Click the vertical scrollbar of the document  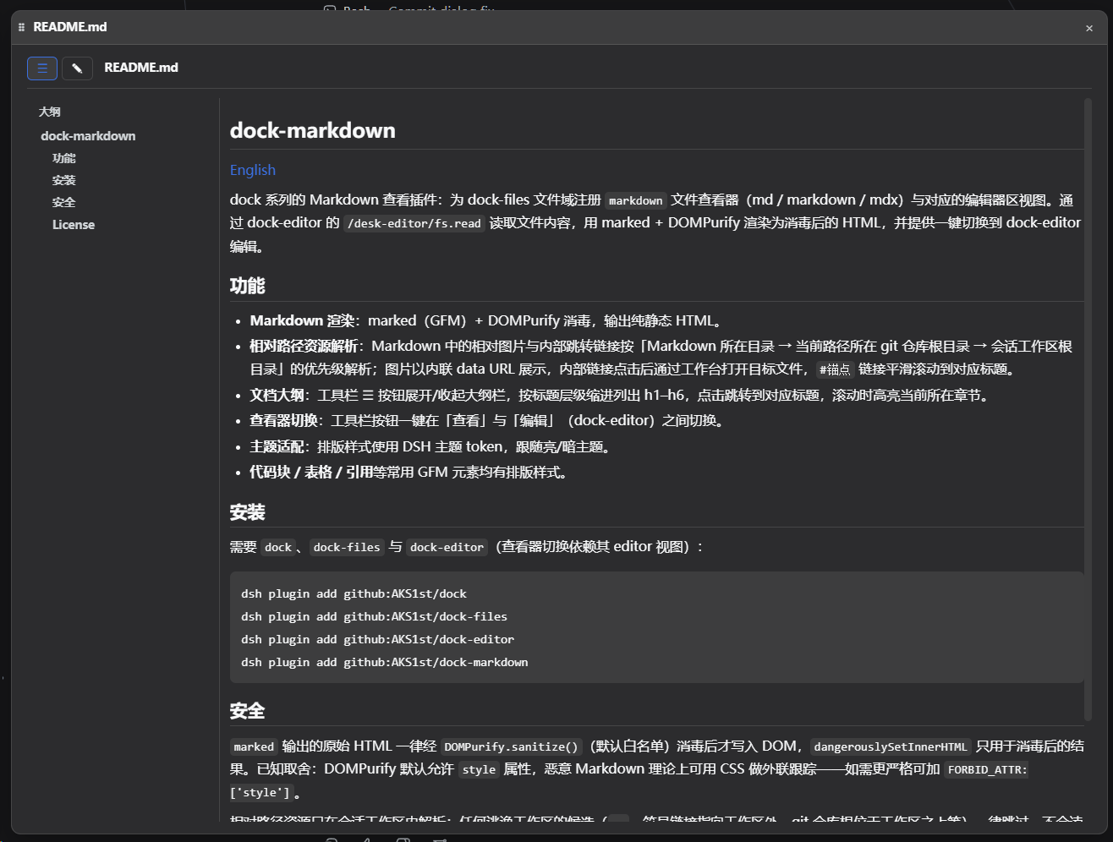click(1088, 410)
